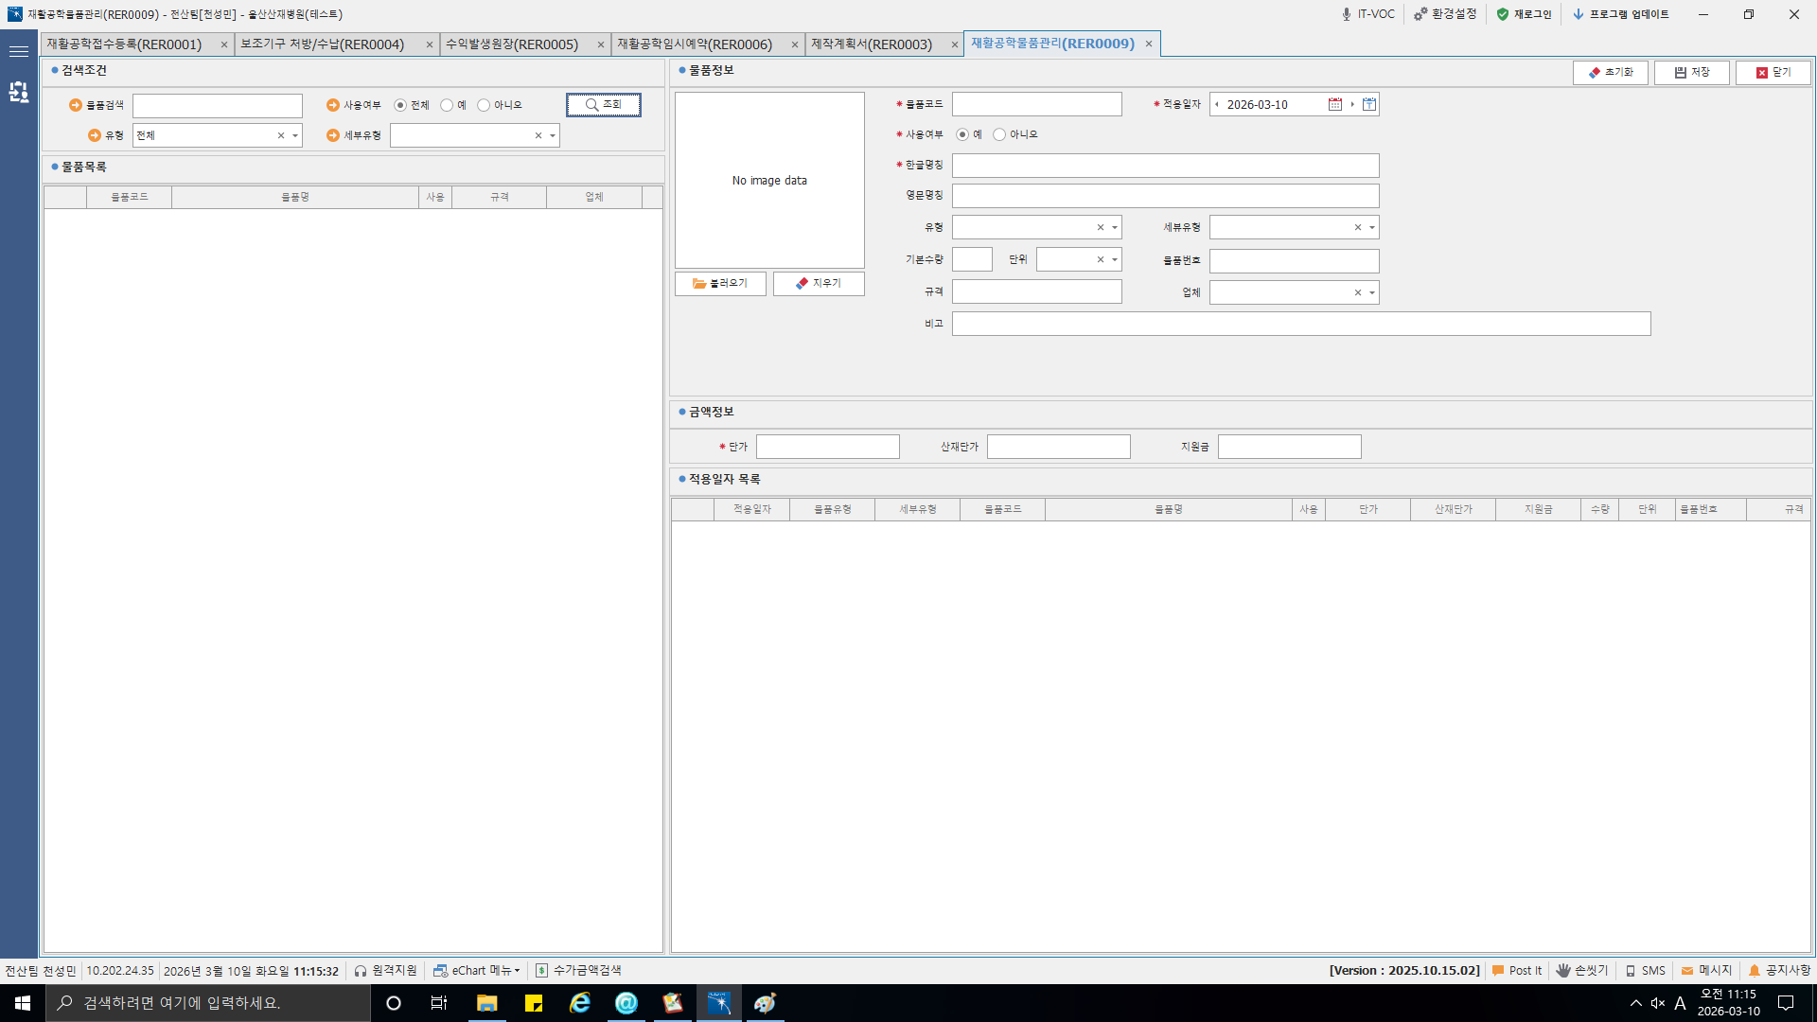Click the 물품명 column header in 물품목록

click(295, 197)
